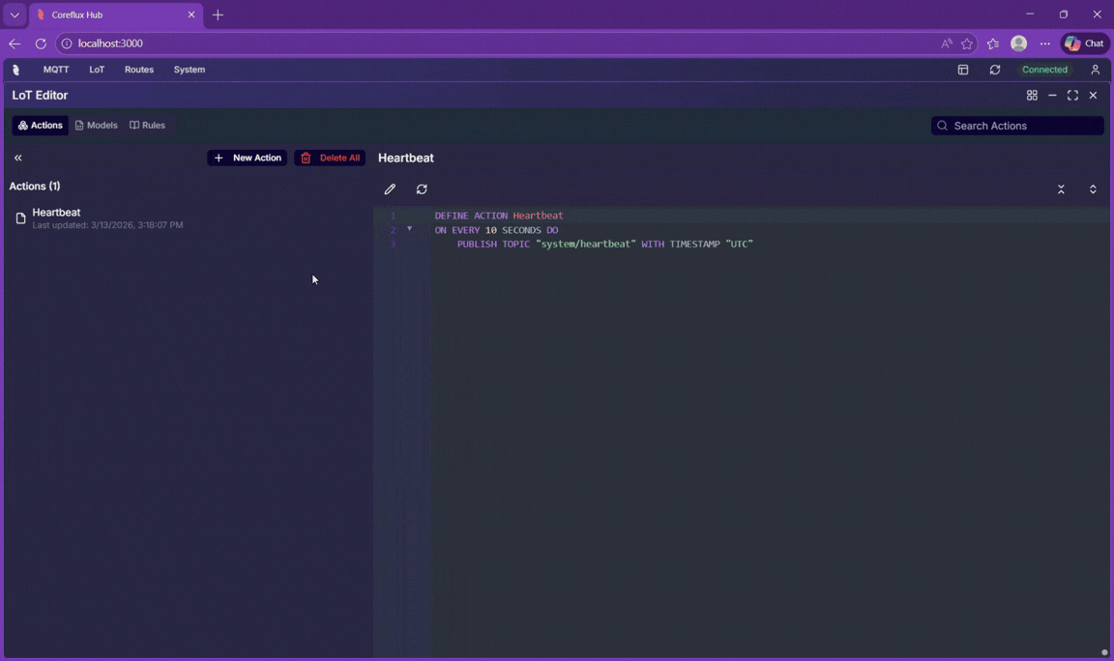Toggle fullscreen mode for the LoT Editor
The width and height of the screenshot is (1114, 661).
[x=1072, y=95]
